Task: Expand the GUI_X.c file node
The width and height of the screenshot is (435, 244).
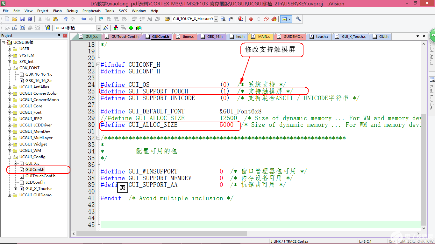Action: [x=15, y=163]
